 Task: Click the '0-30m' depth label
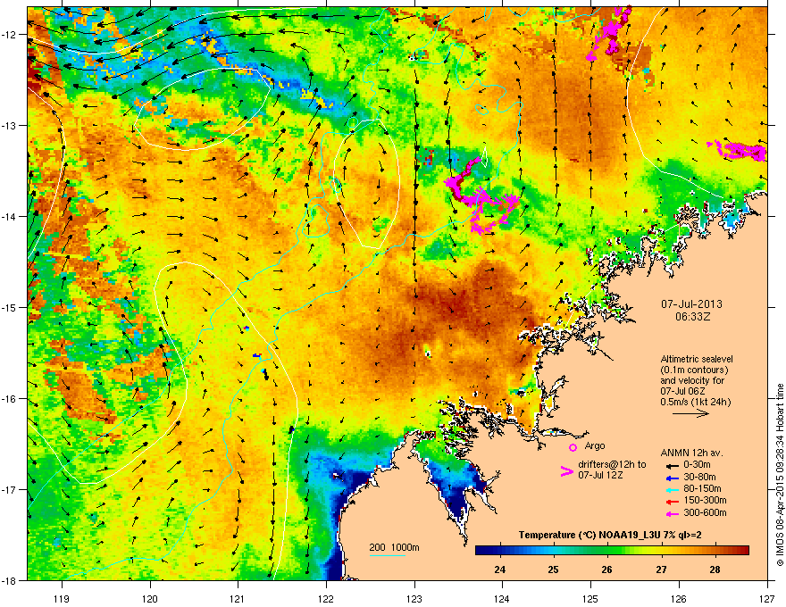(x=697, y=465)
